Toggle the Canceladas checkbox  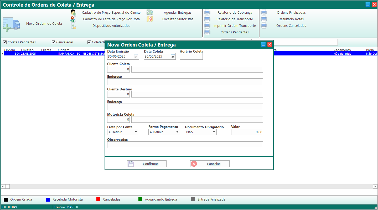(53, 42)
